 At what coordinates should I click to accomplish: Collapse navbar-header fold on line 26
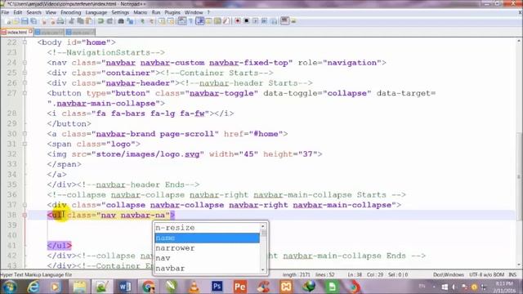pyautogui.click(x=25, y=83)
